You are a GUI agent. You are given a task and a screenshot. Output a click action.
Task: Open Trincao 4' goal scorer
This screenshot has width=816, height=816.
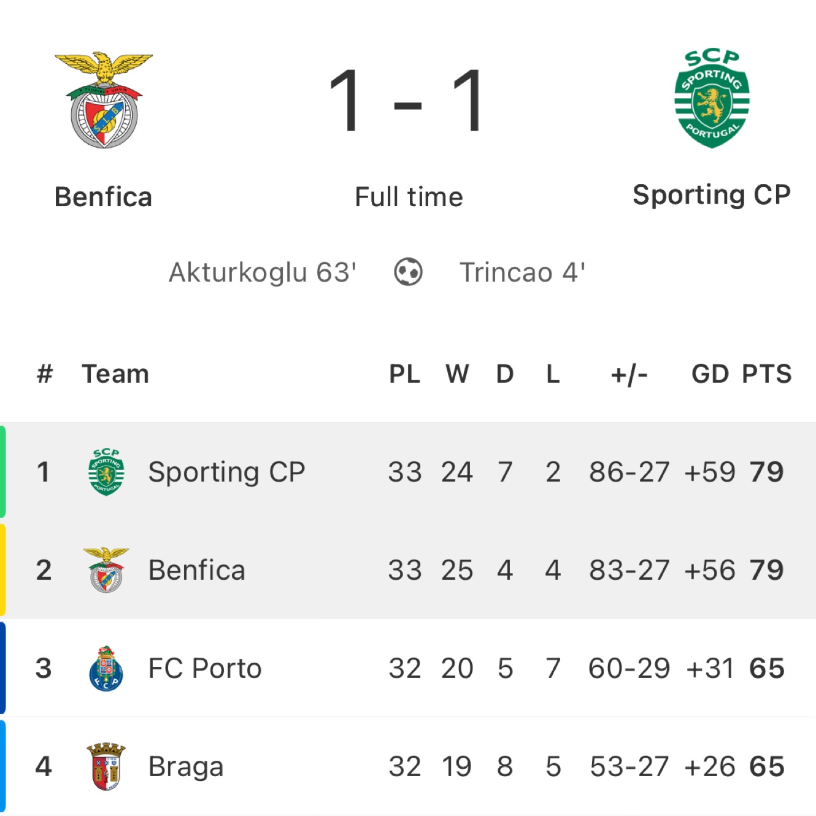(x=523, y=272)
